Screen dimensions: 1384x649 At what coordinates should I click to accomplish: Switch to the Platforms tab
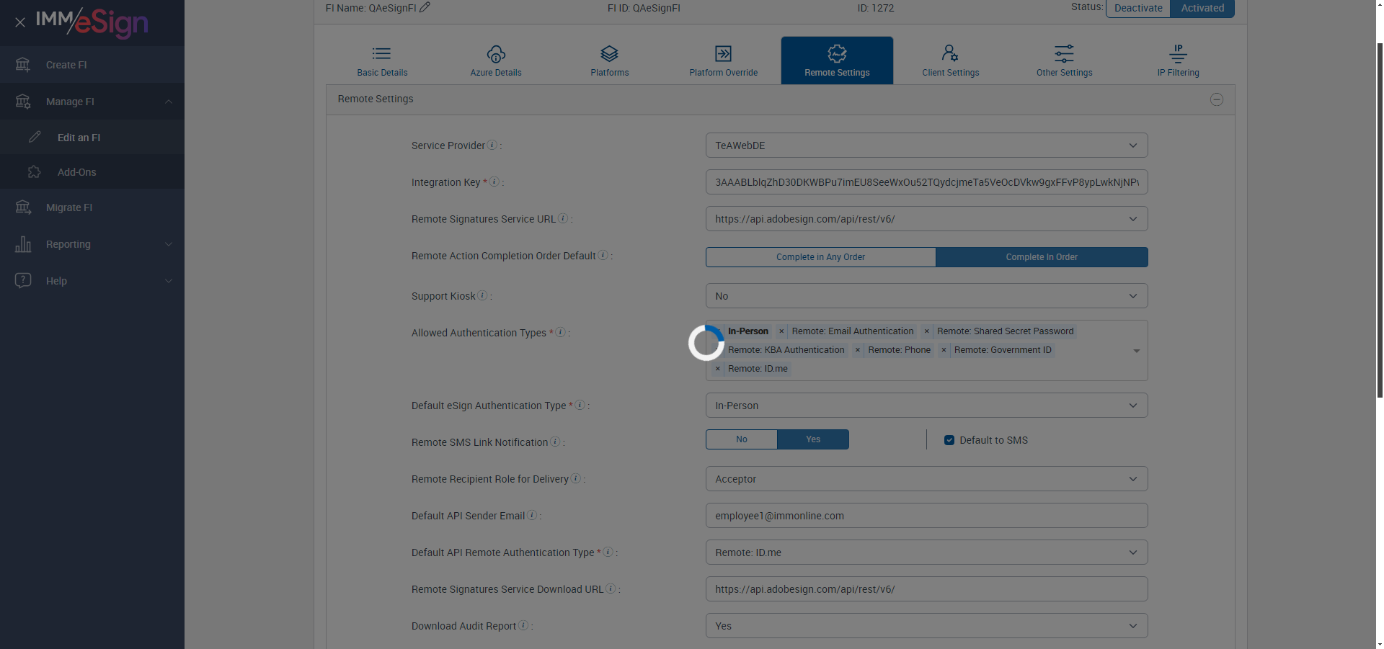click(610, 61)
